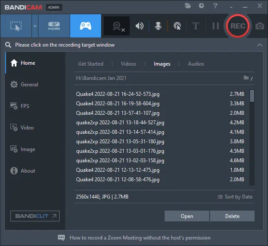This screenshot has width=268, height=246.
Task: Open Image settings in the sidebar
Action: click(x=35, y=149)
